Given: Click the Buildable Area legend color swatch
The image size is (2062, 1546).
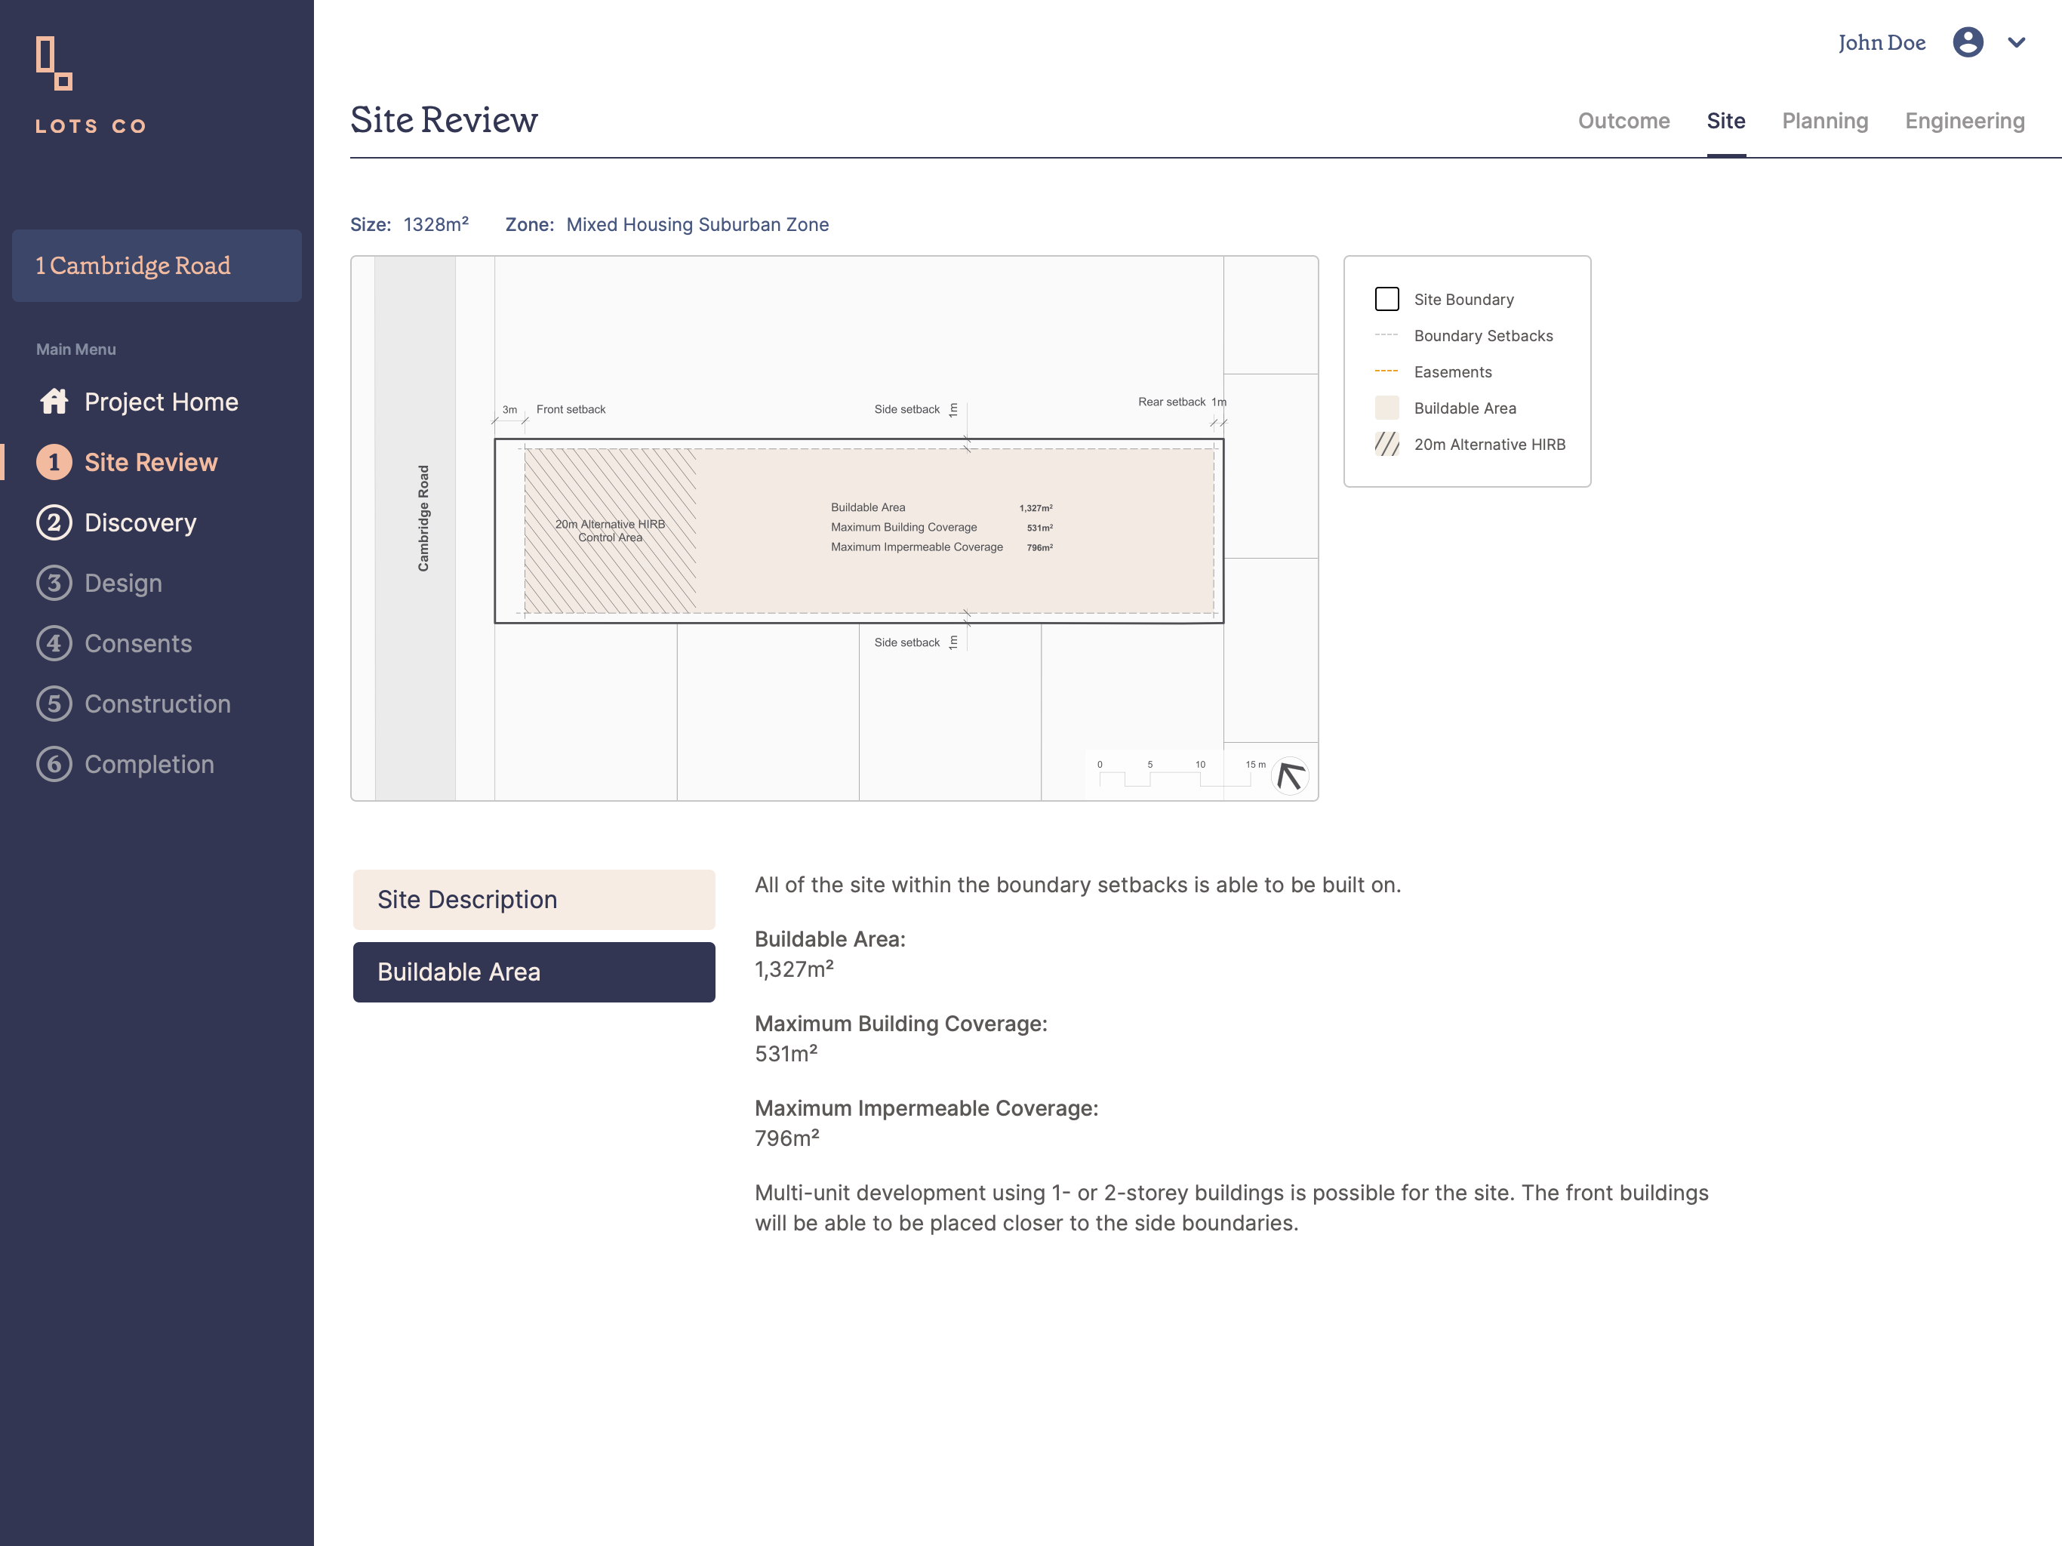Looking at the screenshot, I should (1386, 408).
